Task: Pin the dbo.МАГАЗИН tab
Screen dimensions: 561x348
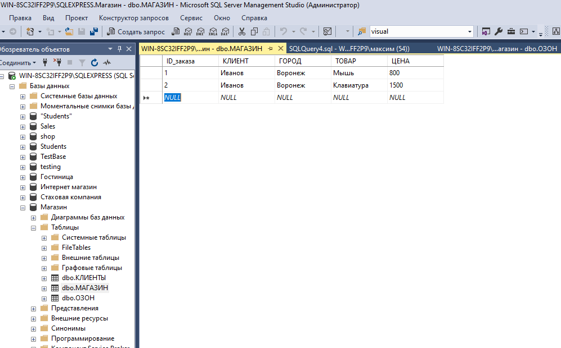Action: pyautogui.click(x=271, y=48)
